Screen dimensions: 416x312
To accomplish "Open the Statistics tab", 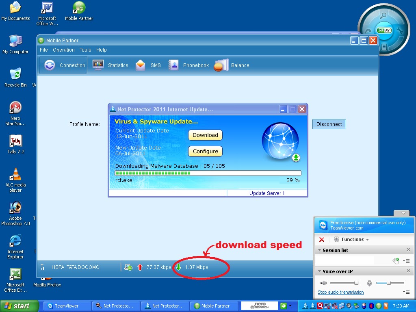I will [x=110, y=65].
